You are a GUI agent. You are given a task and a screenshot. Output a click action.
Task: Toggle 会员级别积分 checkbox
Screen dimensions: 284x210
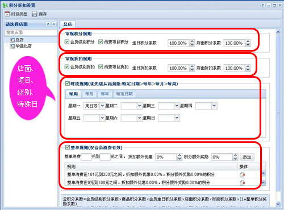pyautogui.click(x=67, y=42)
